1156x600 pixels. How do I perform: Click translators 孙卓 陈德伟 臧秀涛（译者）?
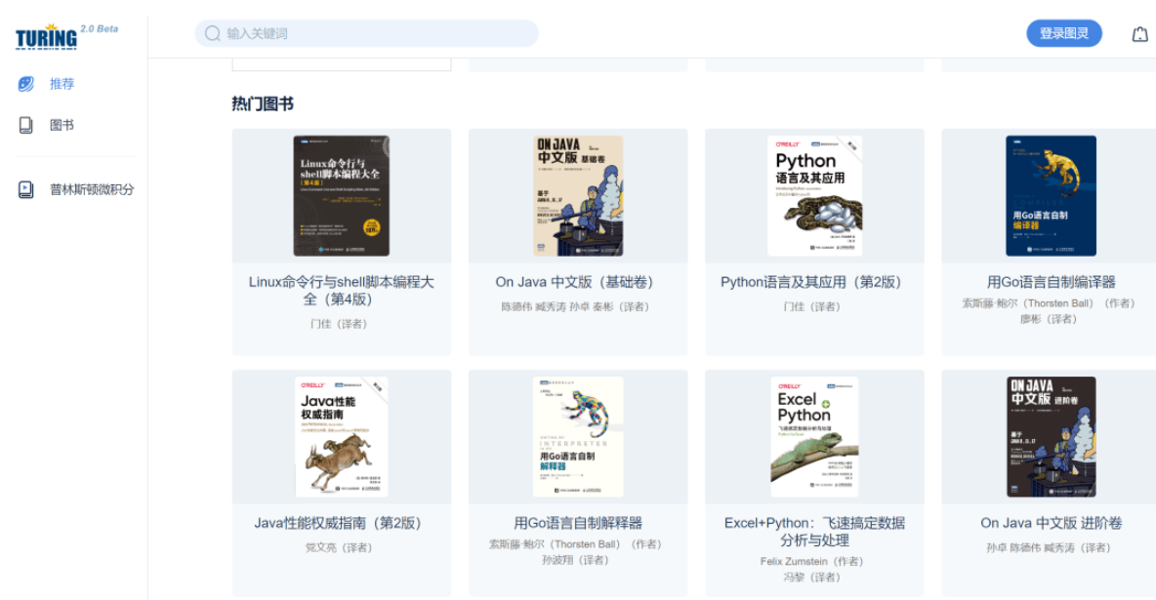1051,547
